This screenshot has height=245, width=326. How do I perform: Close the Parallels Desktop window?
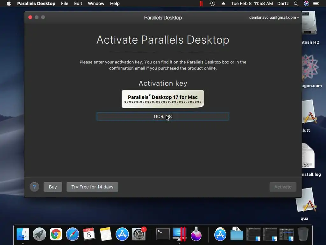30,17
